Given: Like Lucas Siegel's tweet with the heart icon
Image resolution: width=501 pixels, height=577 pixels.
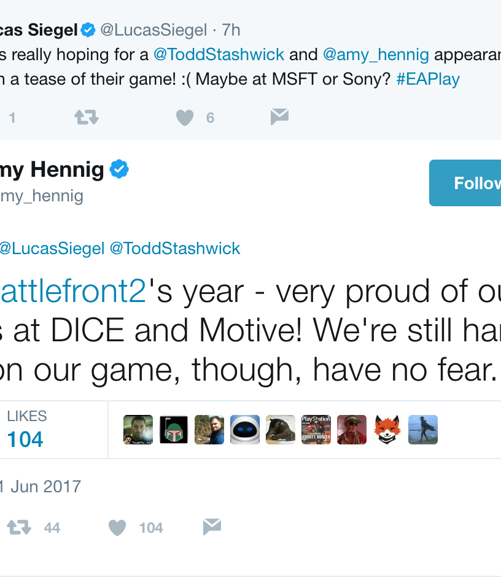Looking at the screenshot, I should point(185,117).
